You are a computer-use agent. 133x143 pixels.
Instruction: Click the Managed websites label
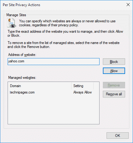(22, 78)
